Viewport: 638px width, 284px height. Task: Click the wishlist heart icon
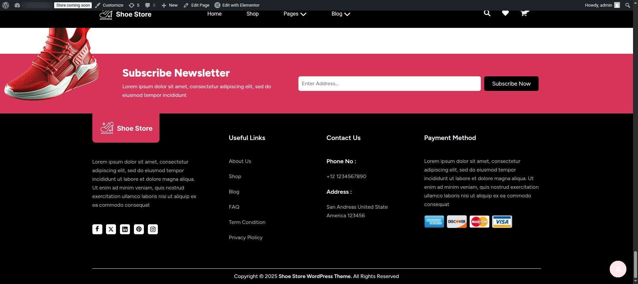[x=505, y=14]
